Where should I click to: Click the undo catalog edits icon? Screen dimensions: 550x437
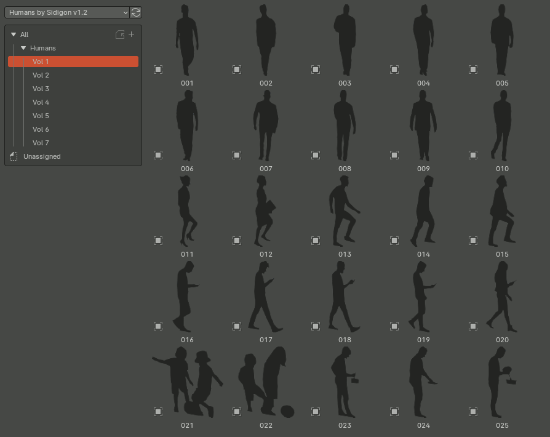(121, 34)
